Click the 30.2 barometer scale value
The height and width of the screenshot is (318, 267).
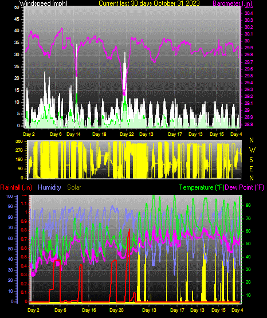249,27
